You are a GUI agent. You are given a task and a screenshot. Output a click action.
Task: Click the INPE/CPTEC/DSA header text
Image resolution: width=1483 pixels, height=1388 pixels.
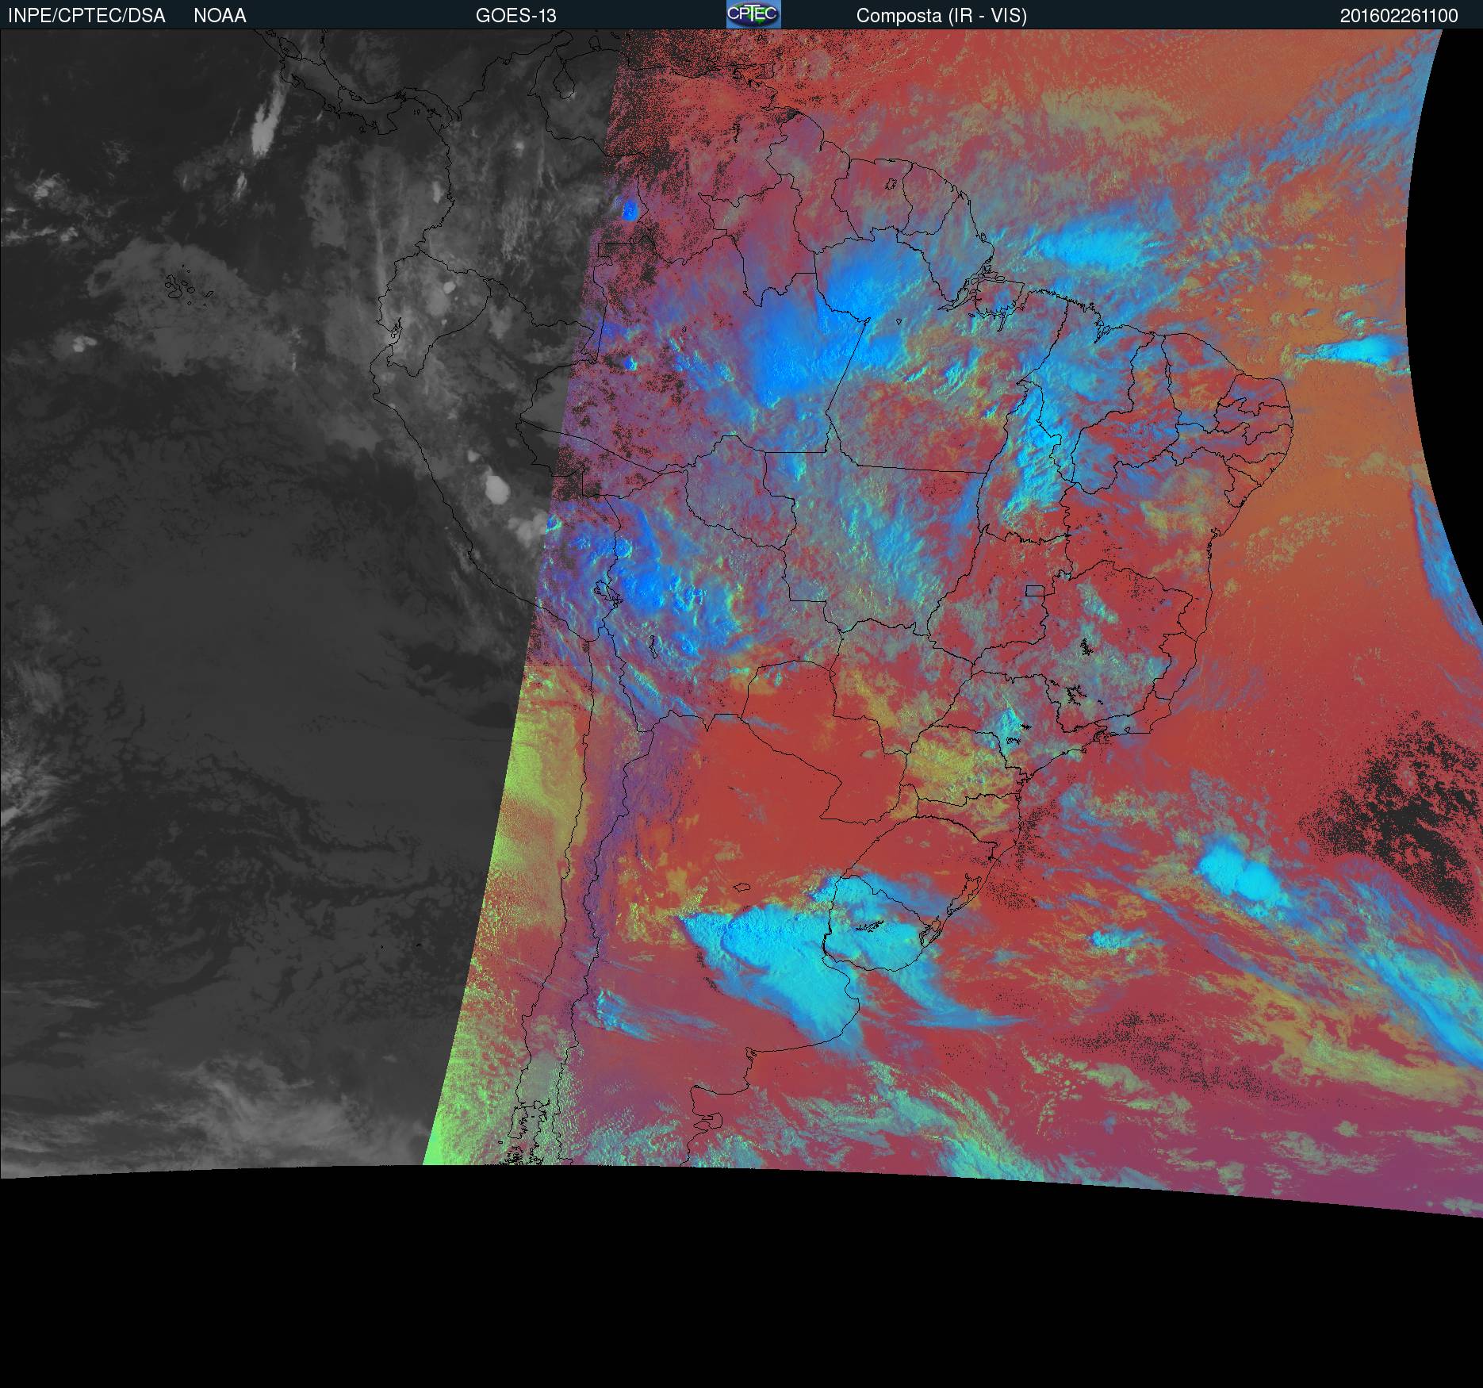[86, 16]
